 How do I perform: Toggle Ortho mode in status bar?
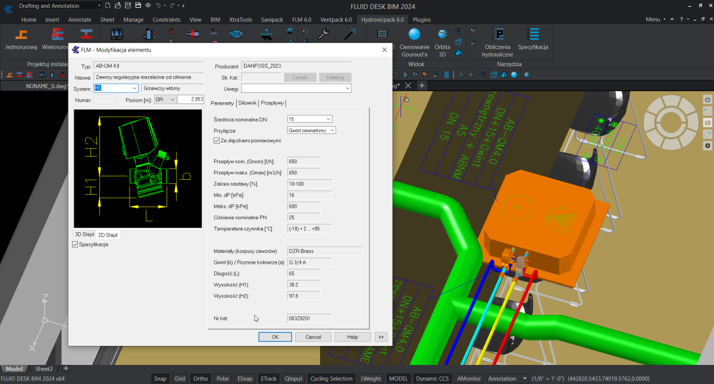pos(201,379)
